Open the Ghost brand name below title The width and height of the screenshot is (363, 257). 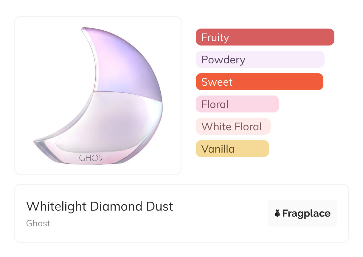(x=38, y=223)
